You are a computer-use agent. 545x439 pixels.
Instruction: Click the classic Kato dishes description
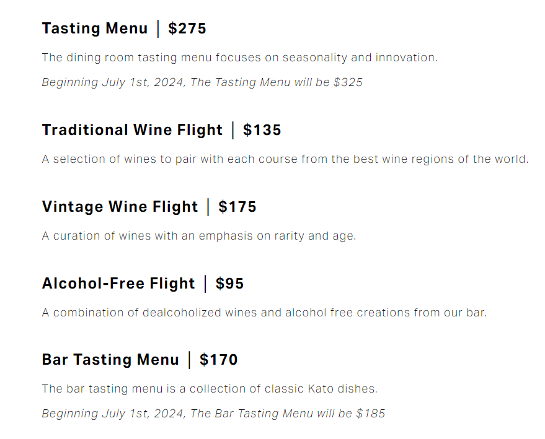click(x=210, y=389)
